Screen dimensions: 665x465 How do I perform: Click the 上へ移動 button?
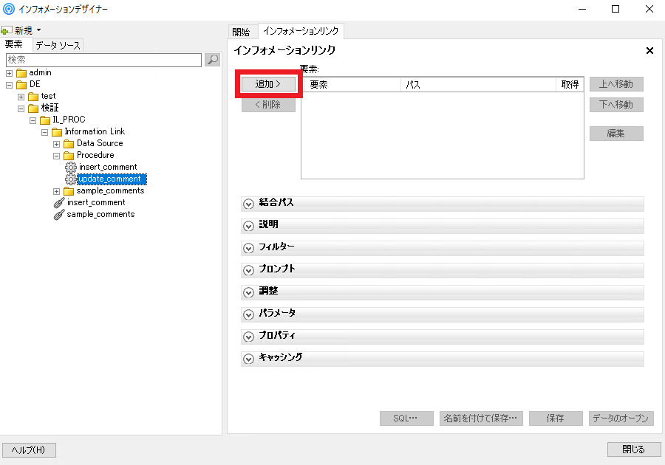pos(616,84)
